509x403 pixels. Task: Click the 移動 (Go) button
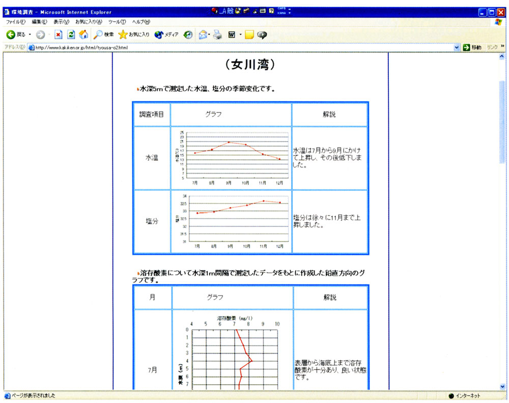tap(472, 47)
